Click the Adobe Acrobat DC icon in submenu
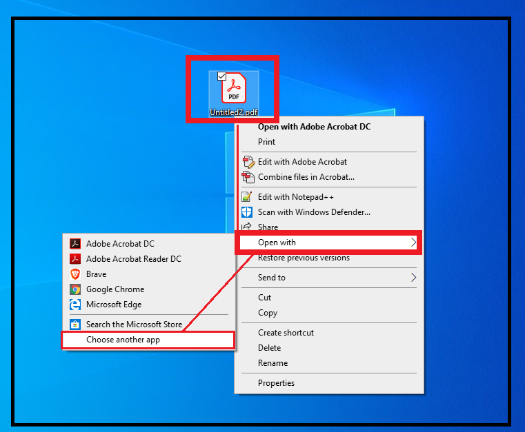This screenshot has width=525, height=432. coord(75,243)
